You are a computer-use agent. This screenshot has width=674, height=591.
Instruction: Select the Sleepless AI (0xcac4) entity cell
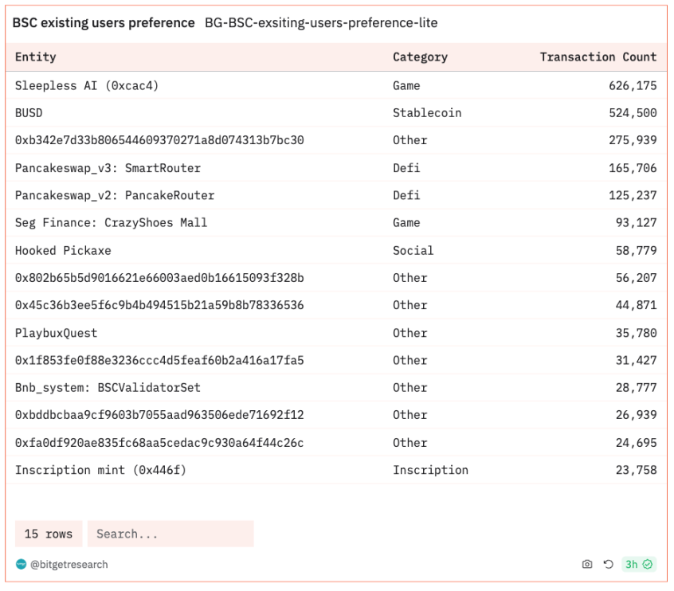pos(87,86)
